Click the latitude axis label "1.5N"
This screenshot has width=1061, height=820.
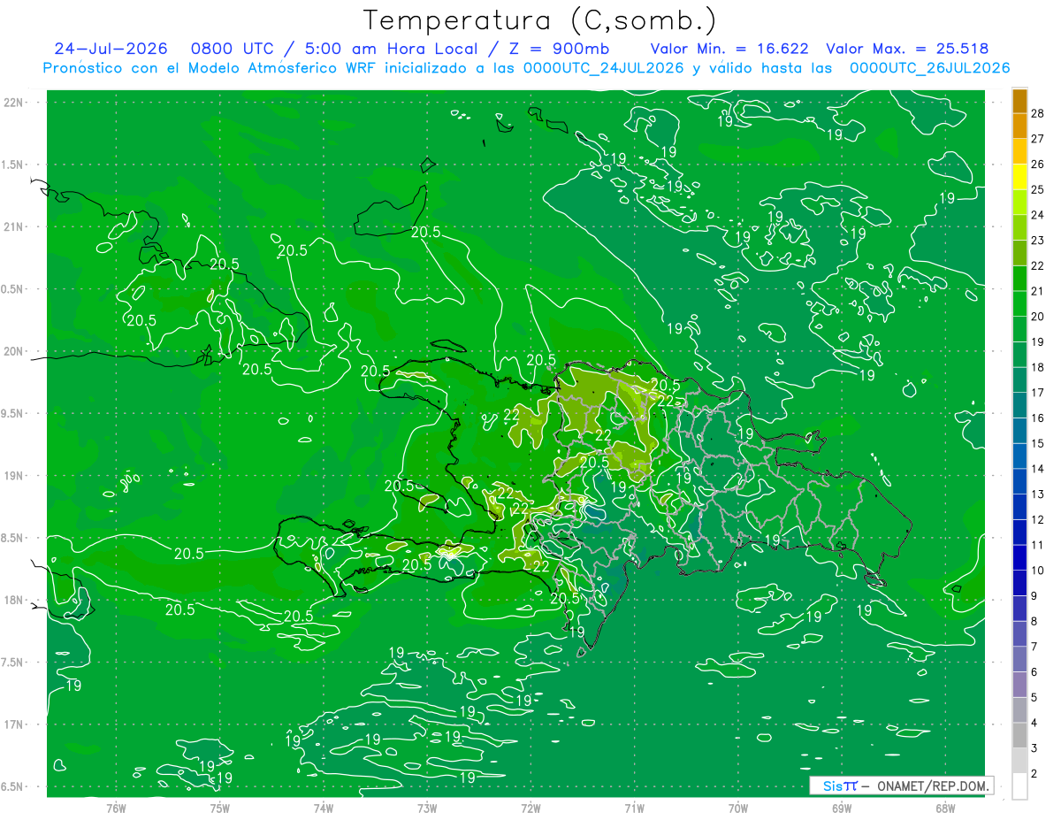13,165
